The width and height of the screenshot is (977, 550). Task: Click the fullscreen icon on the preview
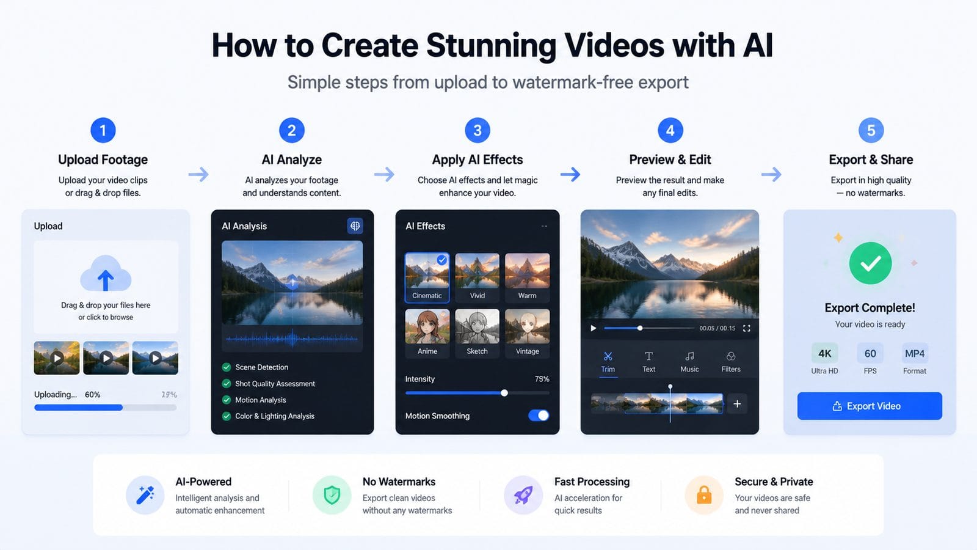click(x=746, y=328)
